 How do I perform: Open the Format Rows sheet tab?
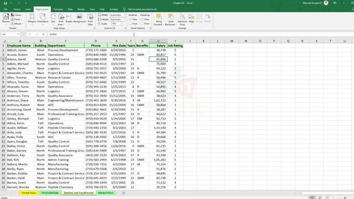click(x=29, y=193)
